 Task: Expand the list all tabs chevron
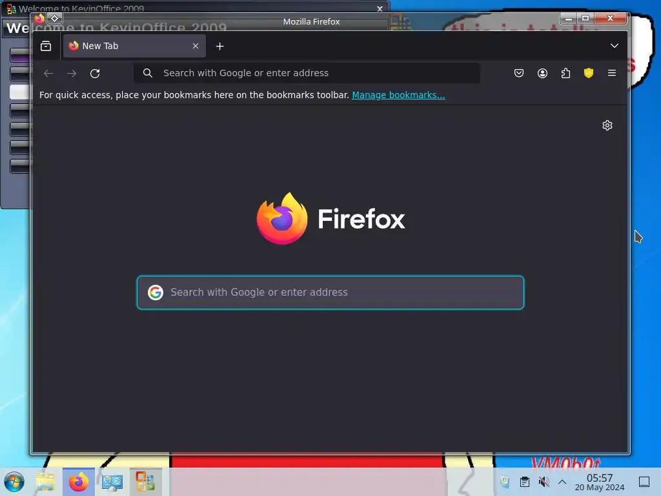point(615,46)
